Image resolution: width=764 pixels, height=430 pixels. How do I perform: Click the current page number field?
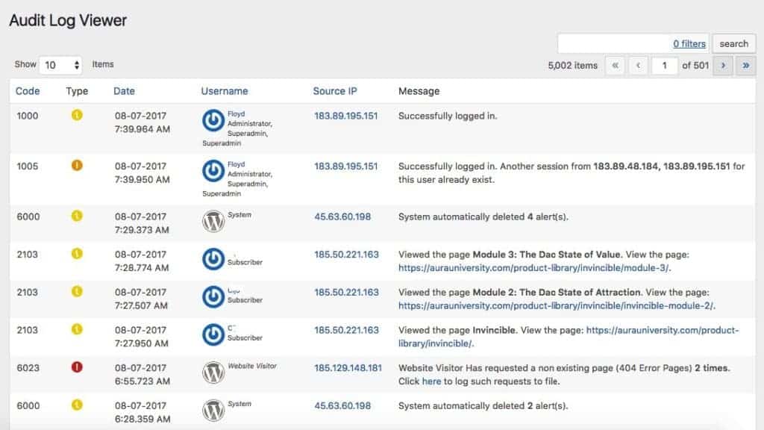tap(664, 65)
